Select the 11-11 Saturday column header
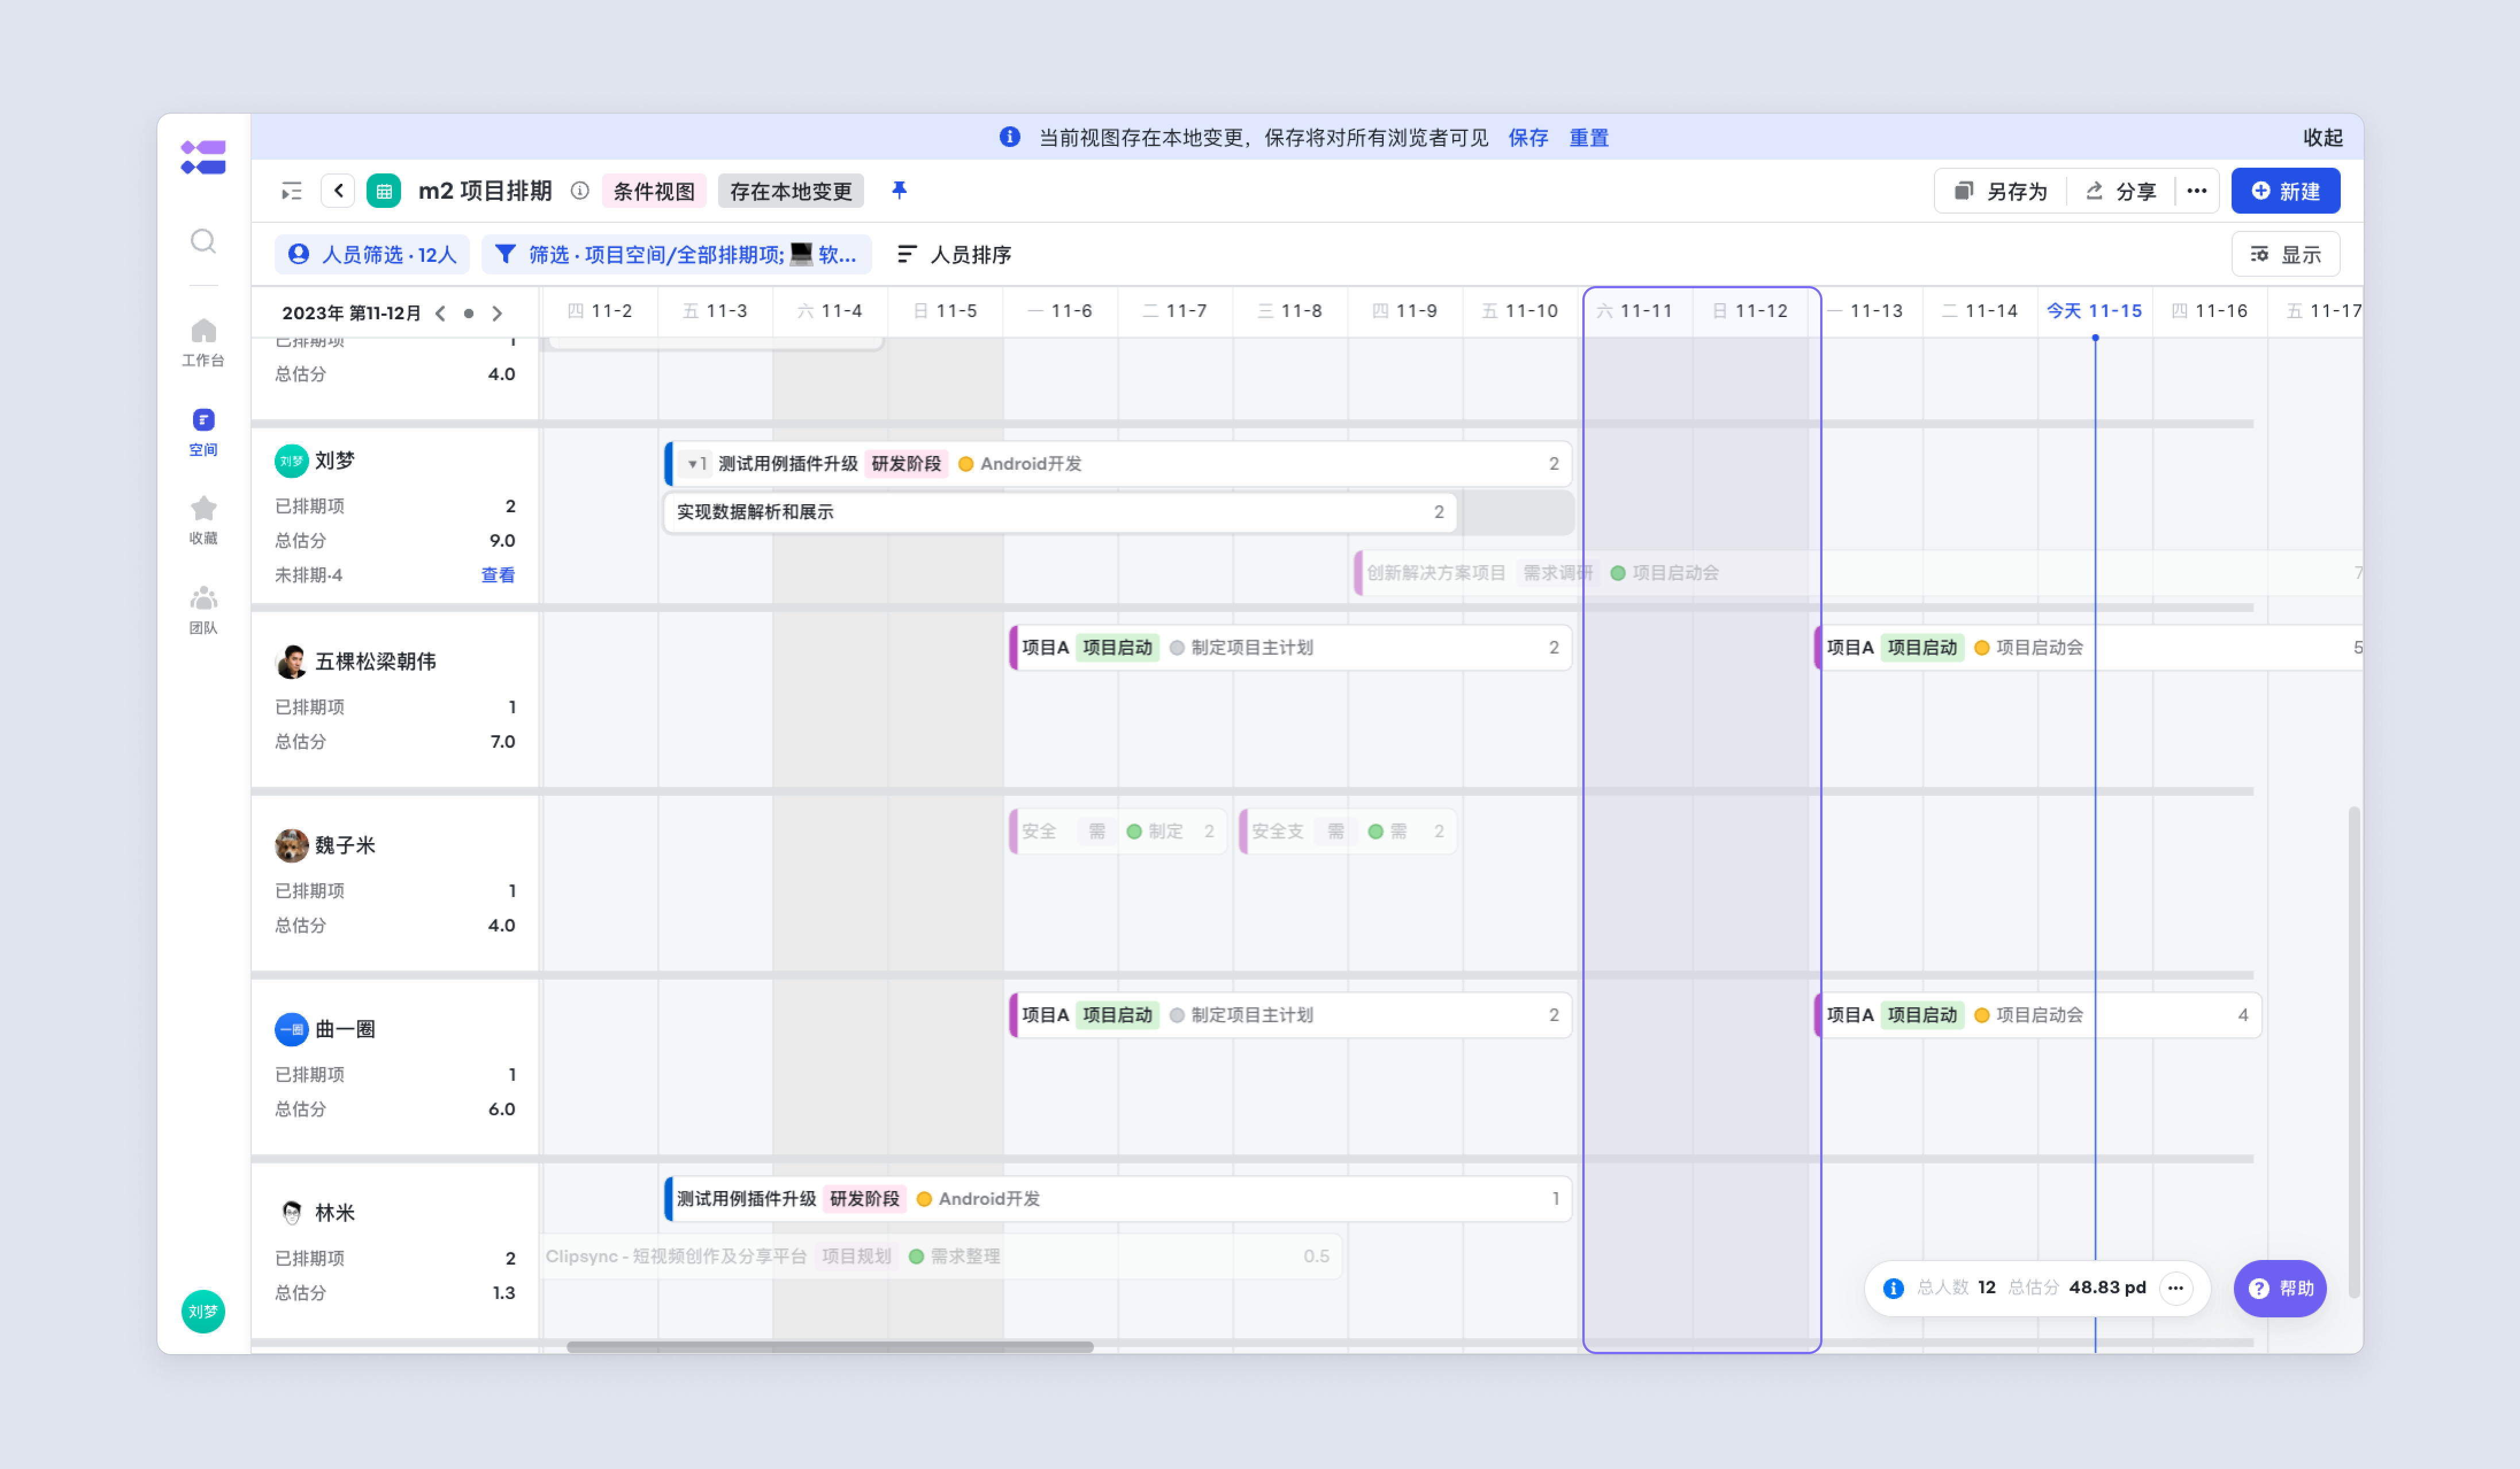The image size is (2520, 1469). pyautogui.click(x=1634, y=311)
